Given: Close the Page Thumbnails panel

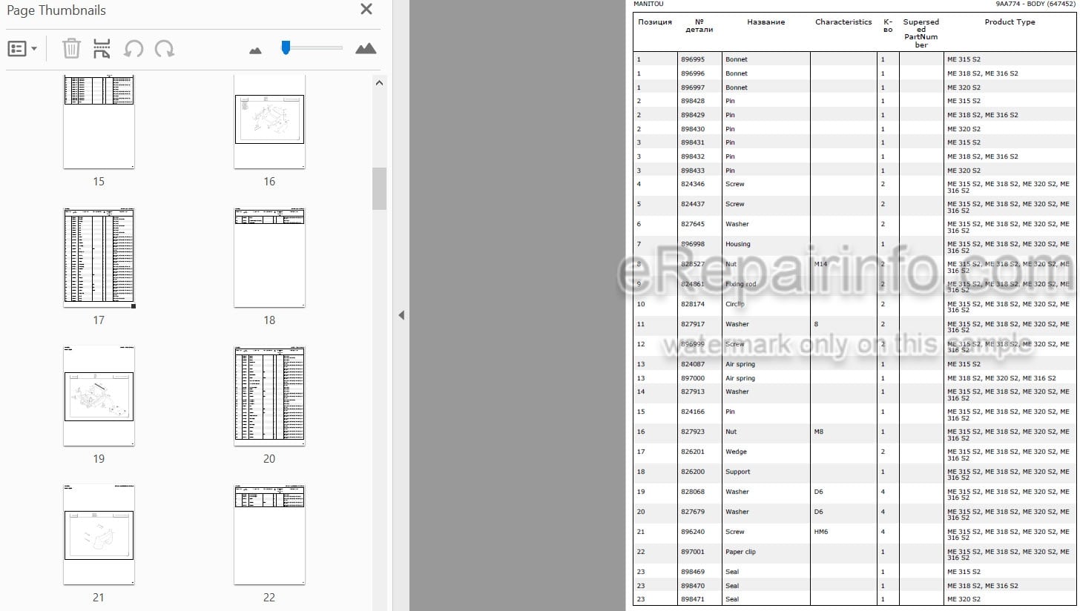Looking at the screenshot, I should pos(366,10).
